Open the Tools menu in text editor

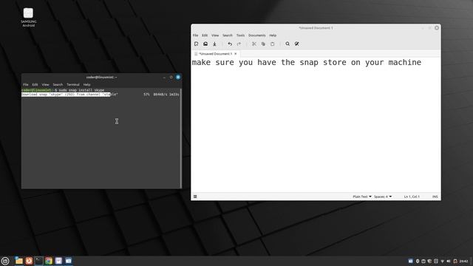(x=240, y=35)
